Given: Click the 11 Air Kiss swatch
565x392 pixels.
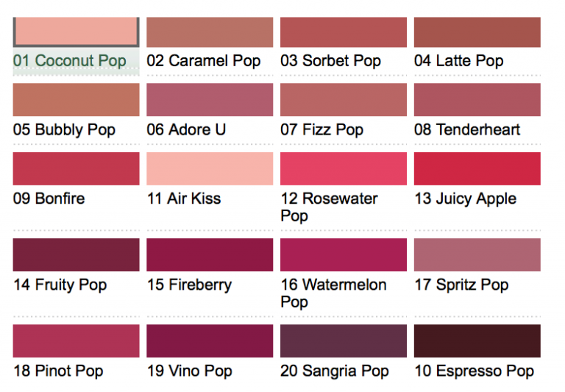Looking at the screenshot, I should pos(210,168).
